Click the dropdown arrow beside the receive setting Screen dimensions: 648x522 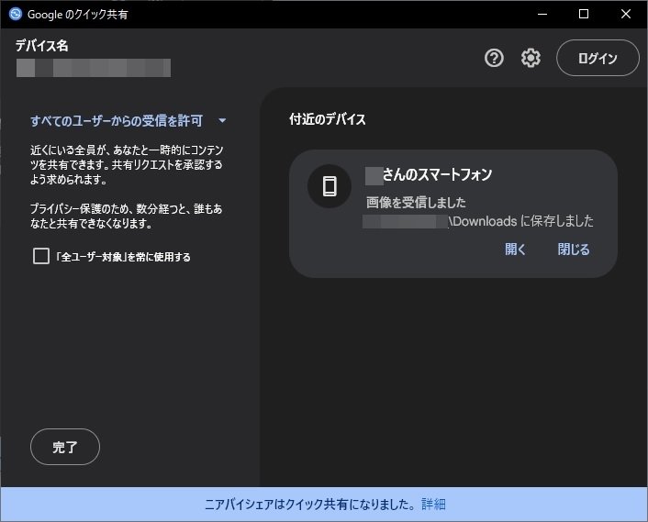coord(222,121)
